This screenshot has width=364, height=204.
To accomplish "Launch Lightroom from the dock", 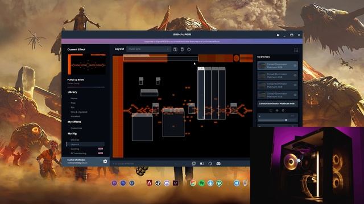I will [x=132, y=183].
